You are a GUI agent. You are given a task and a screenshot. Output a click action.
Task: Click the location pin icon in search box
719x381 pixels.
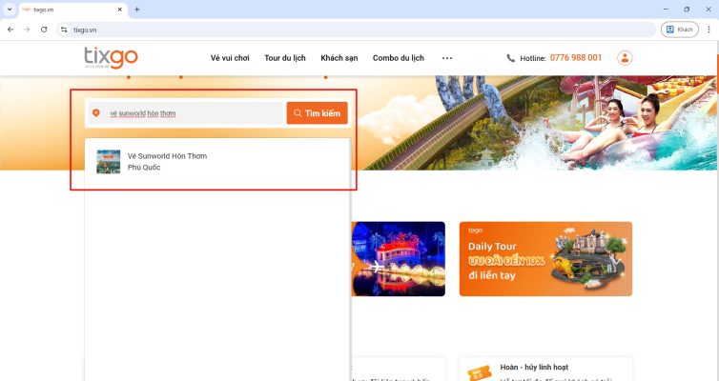tap(95, 113)
